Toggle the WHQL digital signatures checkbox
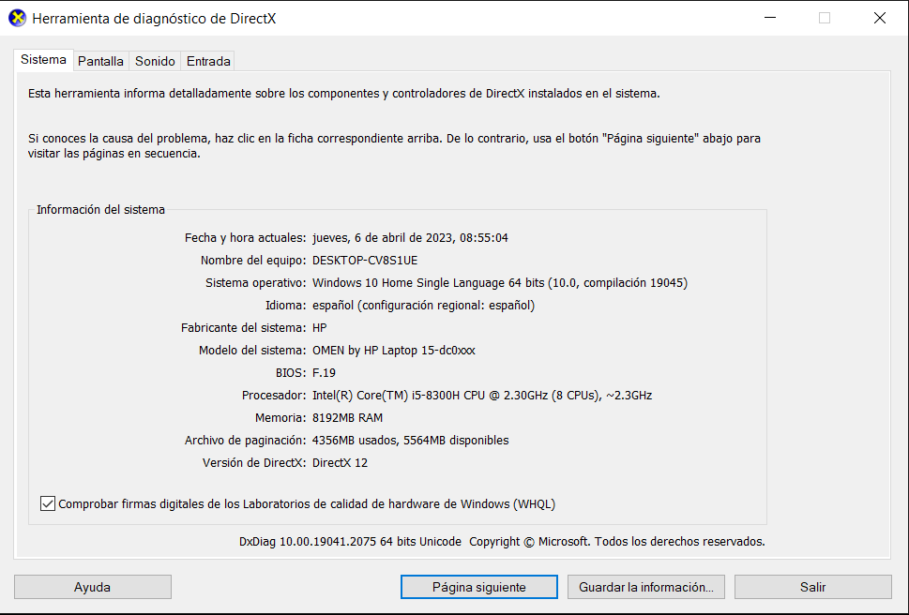 pos(48,503)
